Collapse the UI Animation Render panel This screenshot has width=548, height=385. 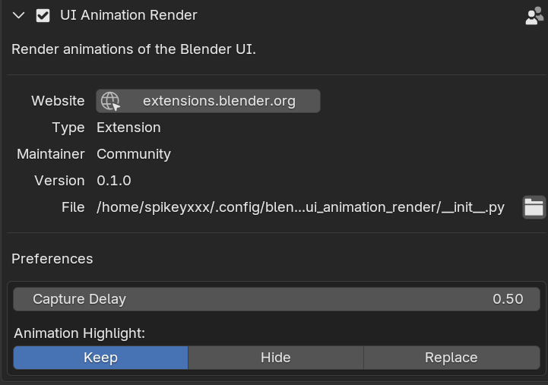coord(19,15)
